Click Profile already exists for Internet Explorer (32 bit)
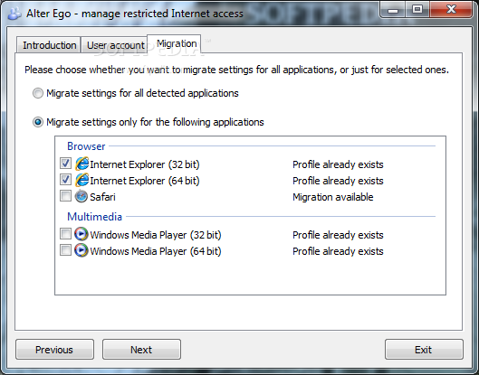The image size is (479, 375). point(338,164)
